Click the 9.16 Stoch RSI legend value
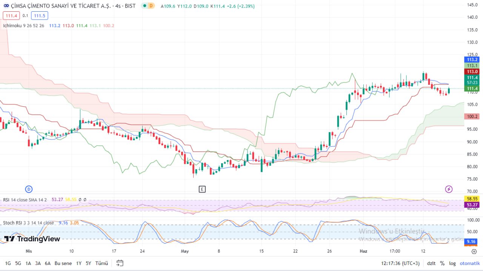483x271 pixels. 63,223
